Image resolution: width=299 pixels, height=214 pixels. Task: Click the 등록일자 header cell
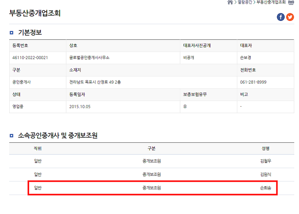tap(123, 94)
